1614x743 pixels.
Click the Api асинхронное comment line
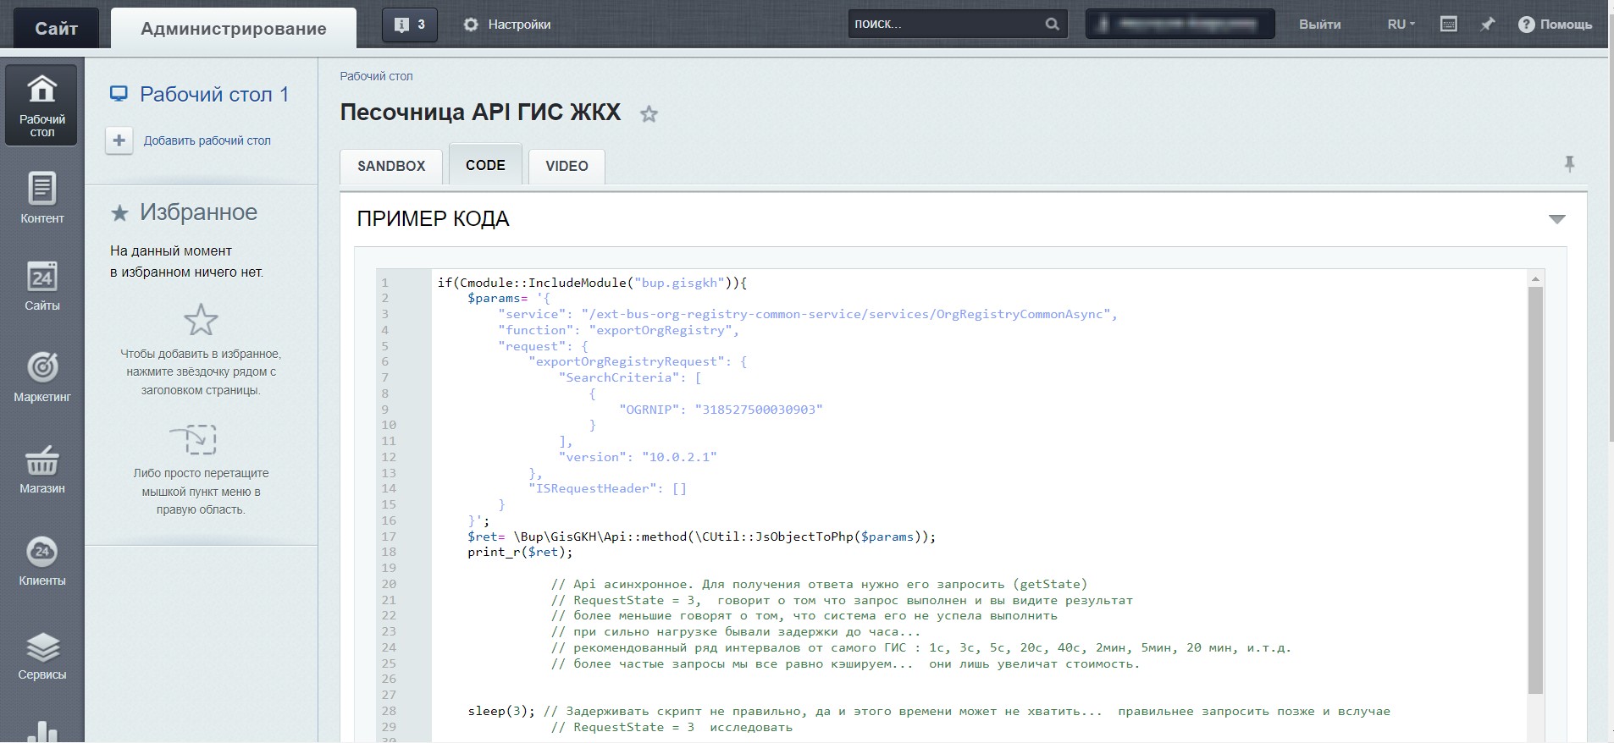(819, 584)
